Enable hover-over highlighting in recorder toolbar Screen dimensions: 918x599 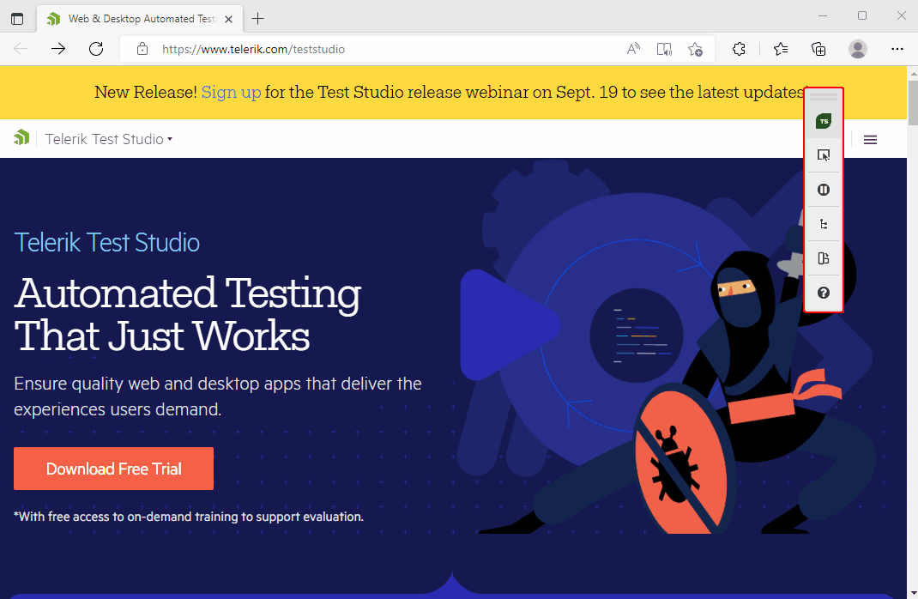pyautogui.click(x=823, y=155)
